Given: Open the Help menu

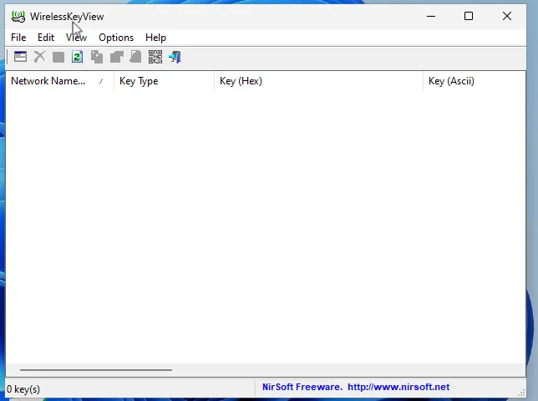Looking at the screenshot, I should pyautogui.click(x=155, y=38).
